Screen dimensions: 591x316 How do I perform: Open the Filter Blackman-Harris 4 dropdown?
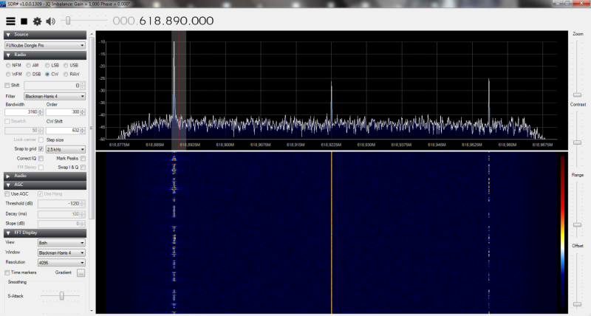click(55, 97)
